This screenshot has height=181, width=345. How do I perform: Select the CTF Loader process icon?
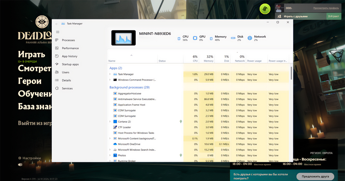[115, 127]
